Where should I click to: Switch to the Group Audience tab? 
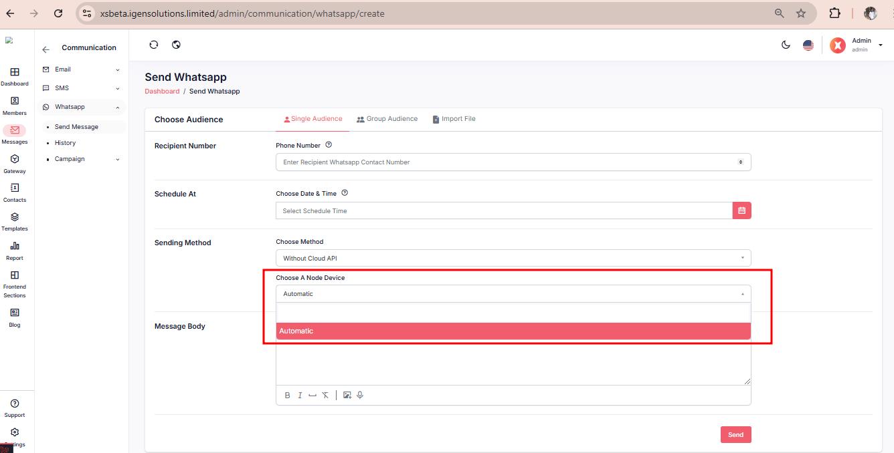[387, 119]
